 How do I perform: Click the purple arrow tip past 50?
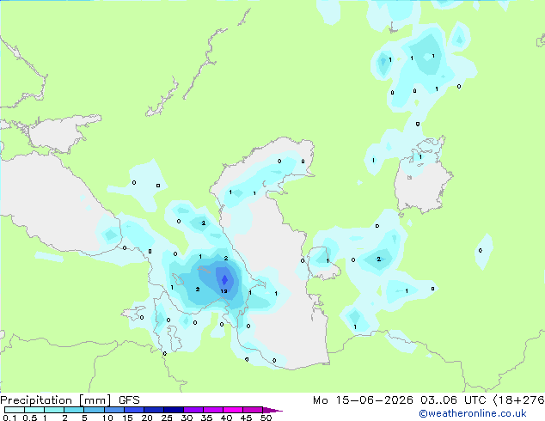[272, 410]
